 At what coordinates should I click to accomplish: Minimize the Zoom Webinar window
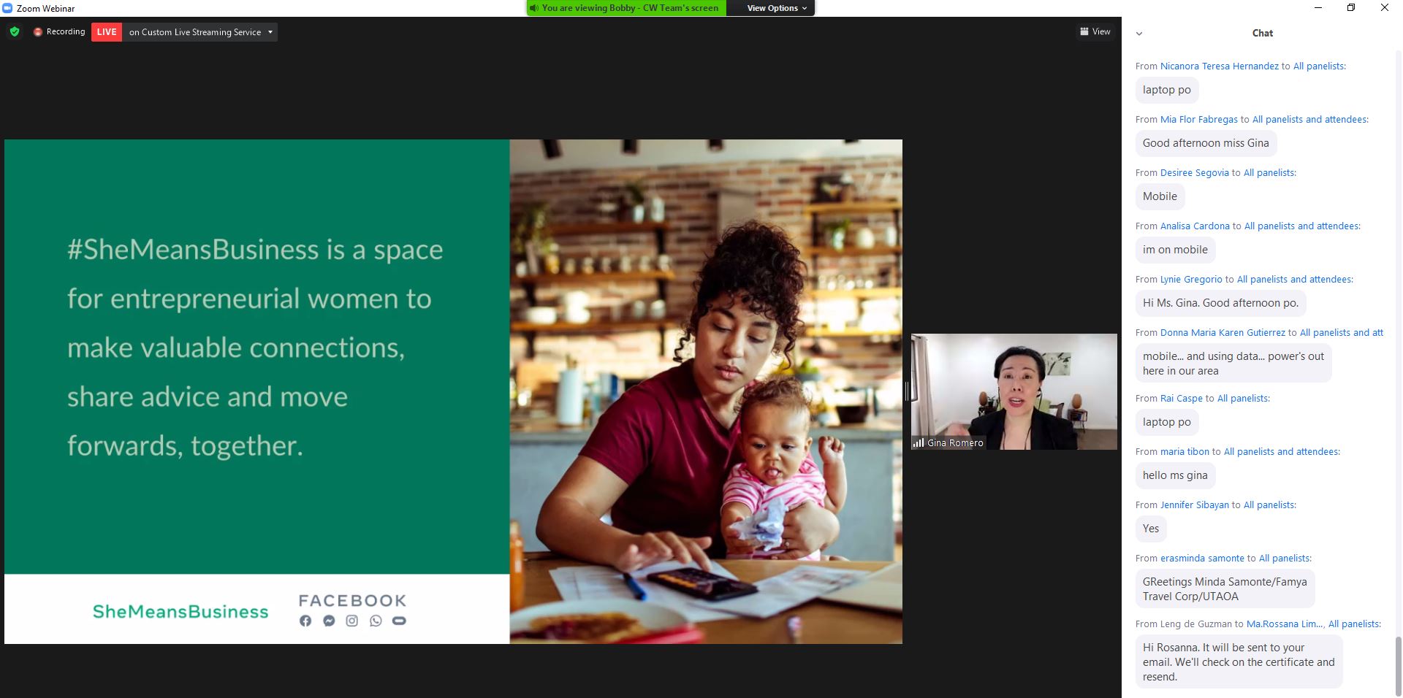coord(1318,8)
